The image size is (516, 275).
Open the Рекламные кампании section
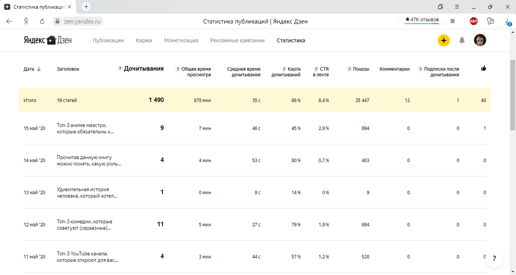[x=237, y=40]
